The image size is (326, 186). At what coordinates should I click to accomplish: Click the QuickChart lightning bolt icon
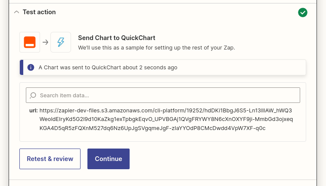click(x=61, y=42)
